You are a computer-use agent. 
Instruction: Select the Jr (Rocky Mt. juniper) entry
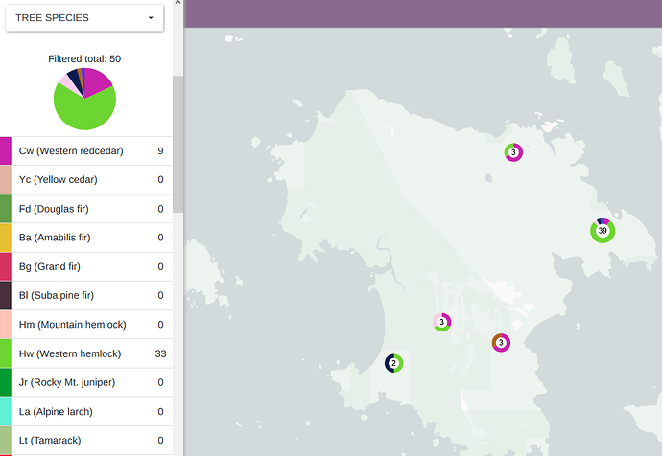(91, 382)
